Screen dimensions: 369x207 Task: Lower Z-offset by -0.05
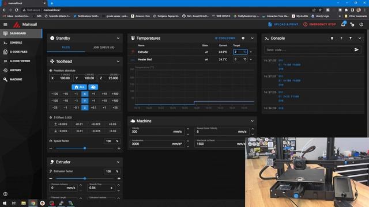pyautogui.click(x=112, y=131)
